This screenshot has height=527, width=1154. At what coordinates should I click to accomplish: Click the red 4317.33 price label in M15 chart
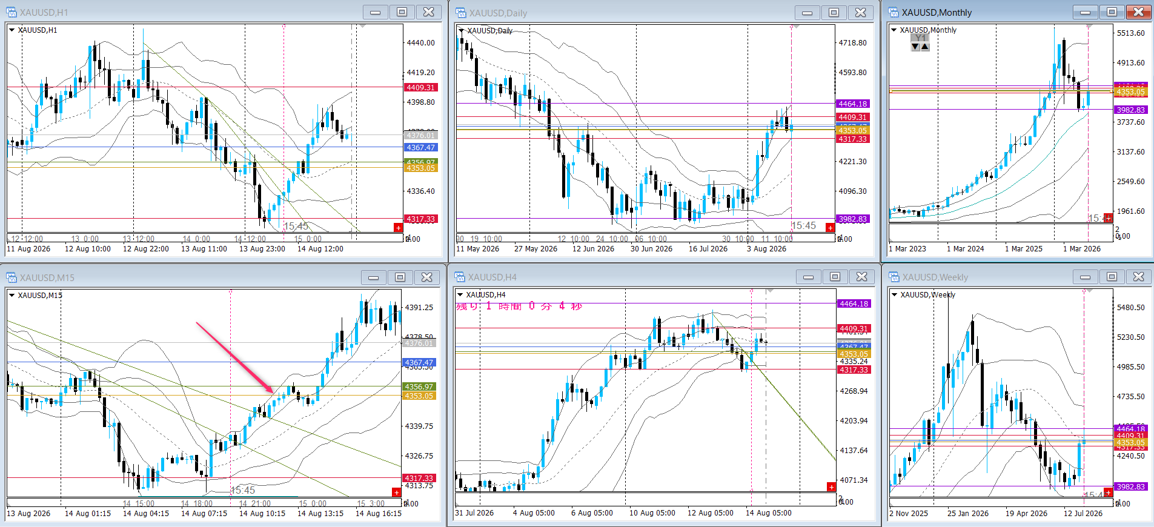point(419,478)
